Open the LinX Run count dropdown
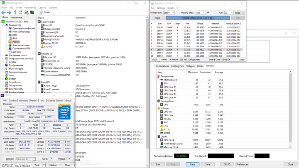The height and width of the screenshot is (168, 299). pyautogui.click(x=232, y=13)
